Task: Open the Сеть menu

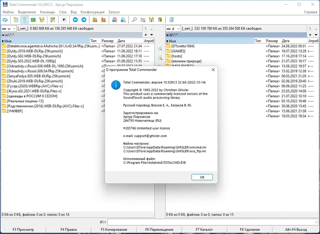Action: (63, 12)
